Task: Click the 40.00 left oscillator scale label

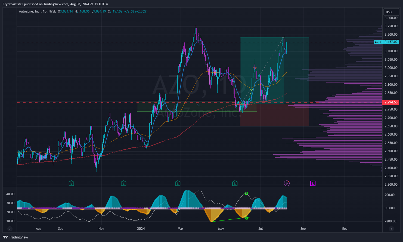Action: click(x=11, y=194)
